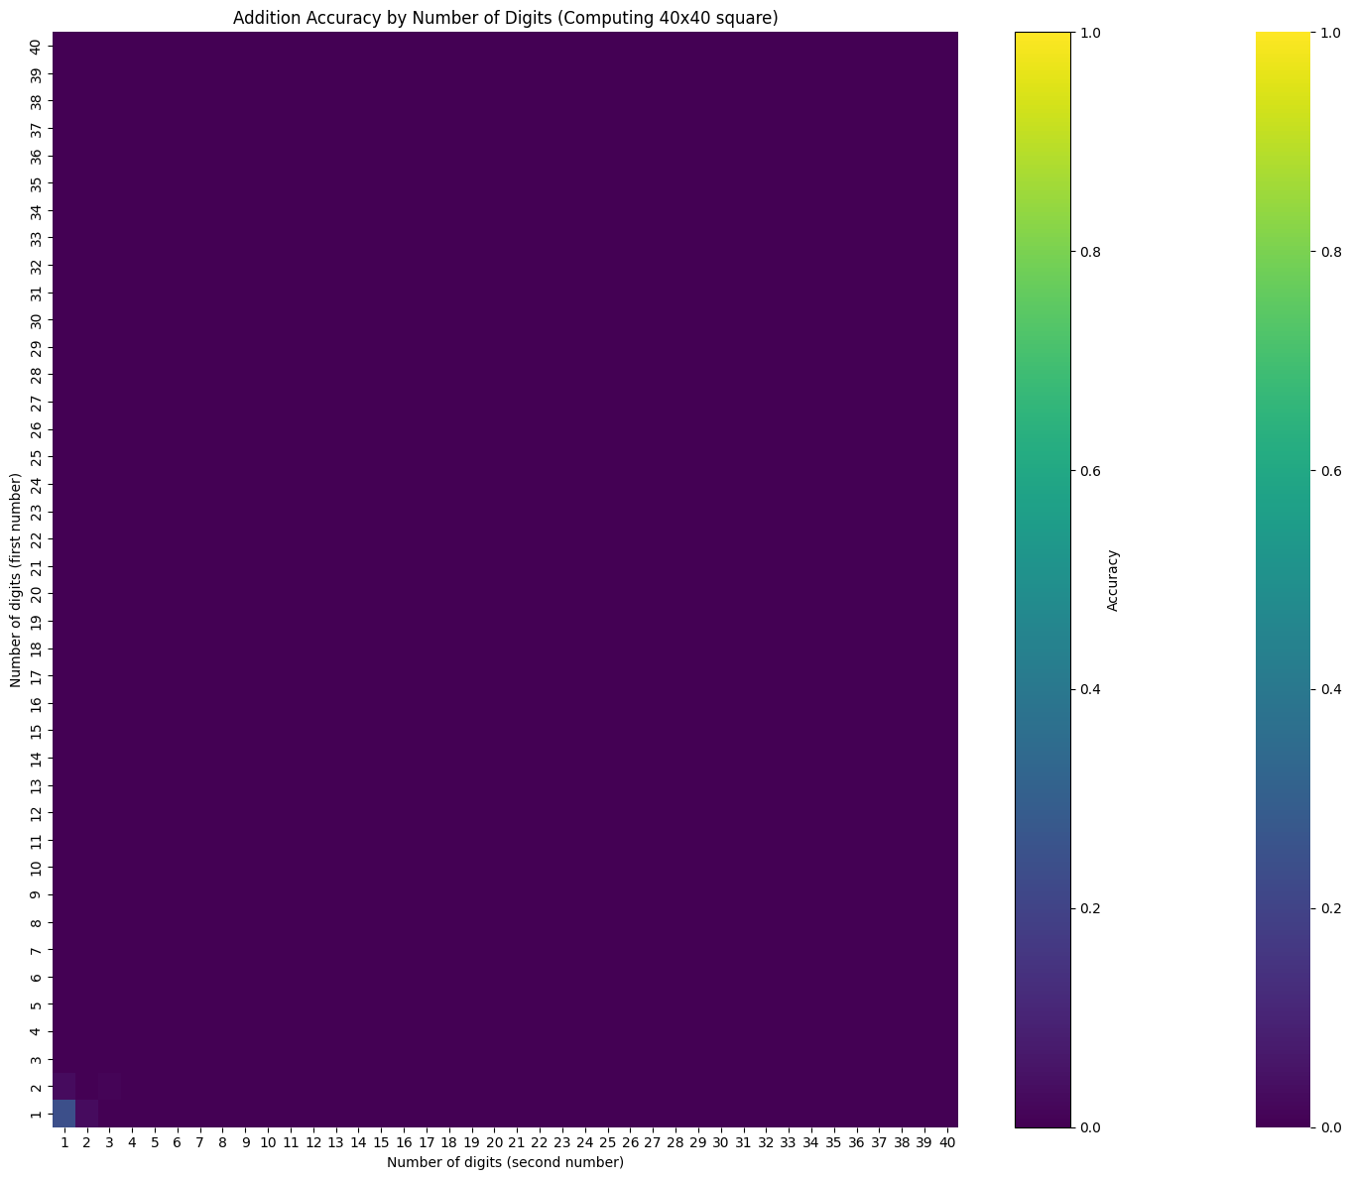Image resolution: width=1351 pixels, height=1180 pixels.
Task: Click the "0.2" tick on the Accuracy colorbar
Action: [1089, 908]
